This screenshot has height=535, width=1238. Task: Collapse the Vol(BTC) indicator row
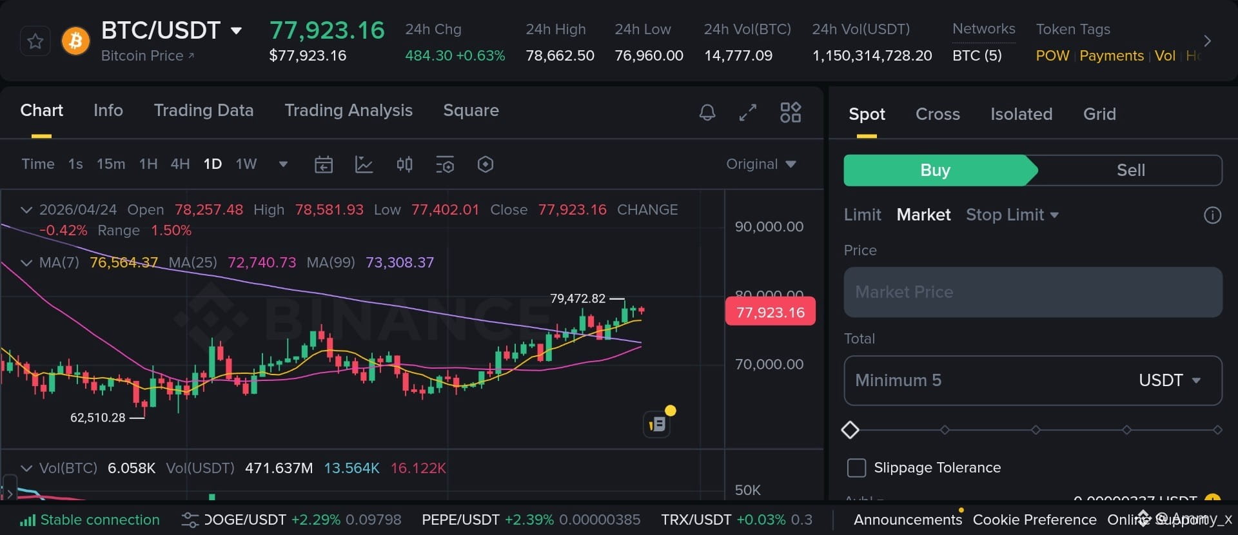click(26, 469)
